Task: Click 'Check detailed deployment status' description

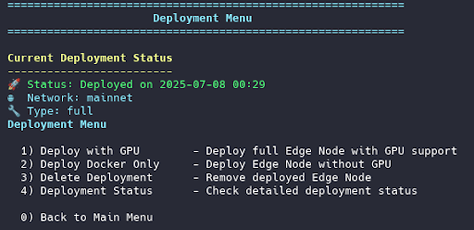Action: pos(311,191)
